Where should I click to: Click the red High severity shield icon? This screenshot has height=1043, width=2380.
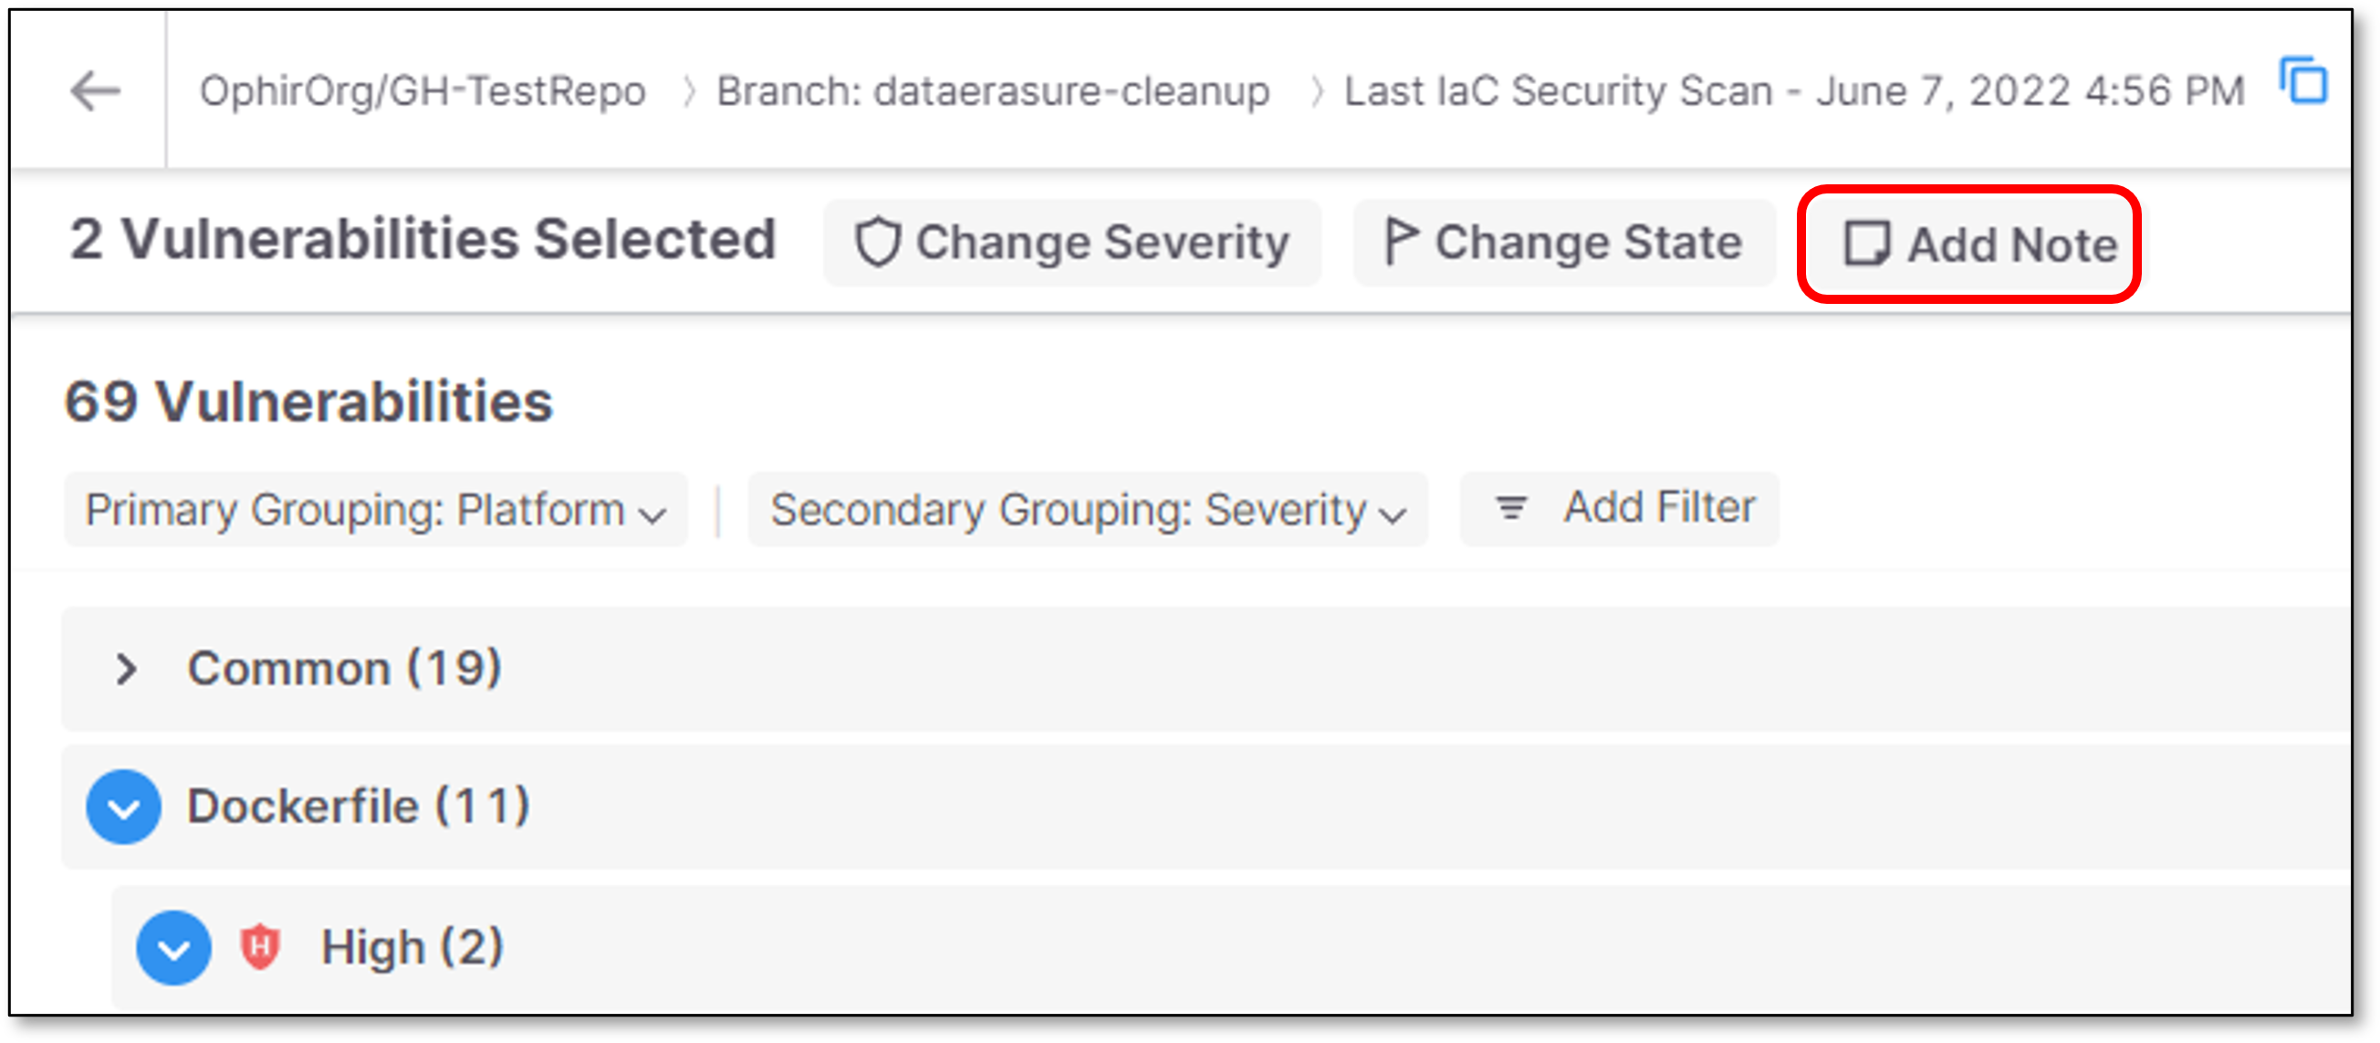point(259,947)
